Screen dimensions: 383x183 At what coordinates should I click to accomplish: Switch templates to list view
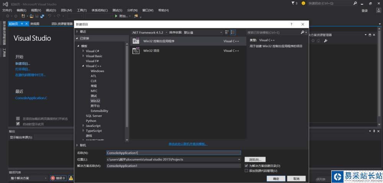pyautogui.click(x=233, y=32)
